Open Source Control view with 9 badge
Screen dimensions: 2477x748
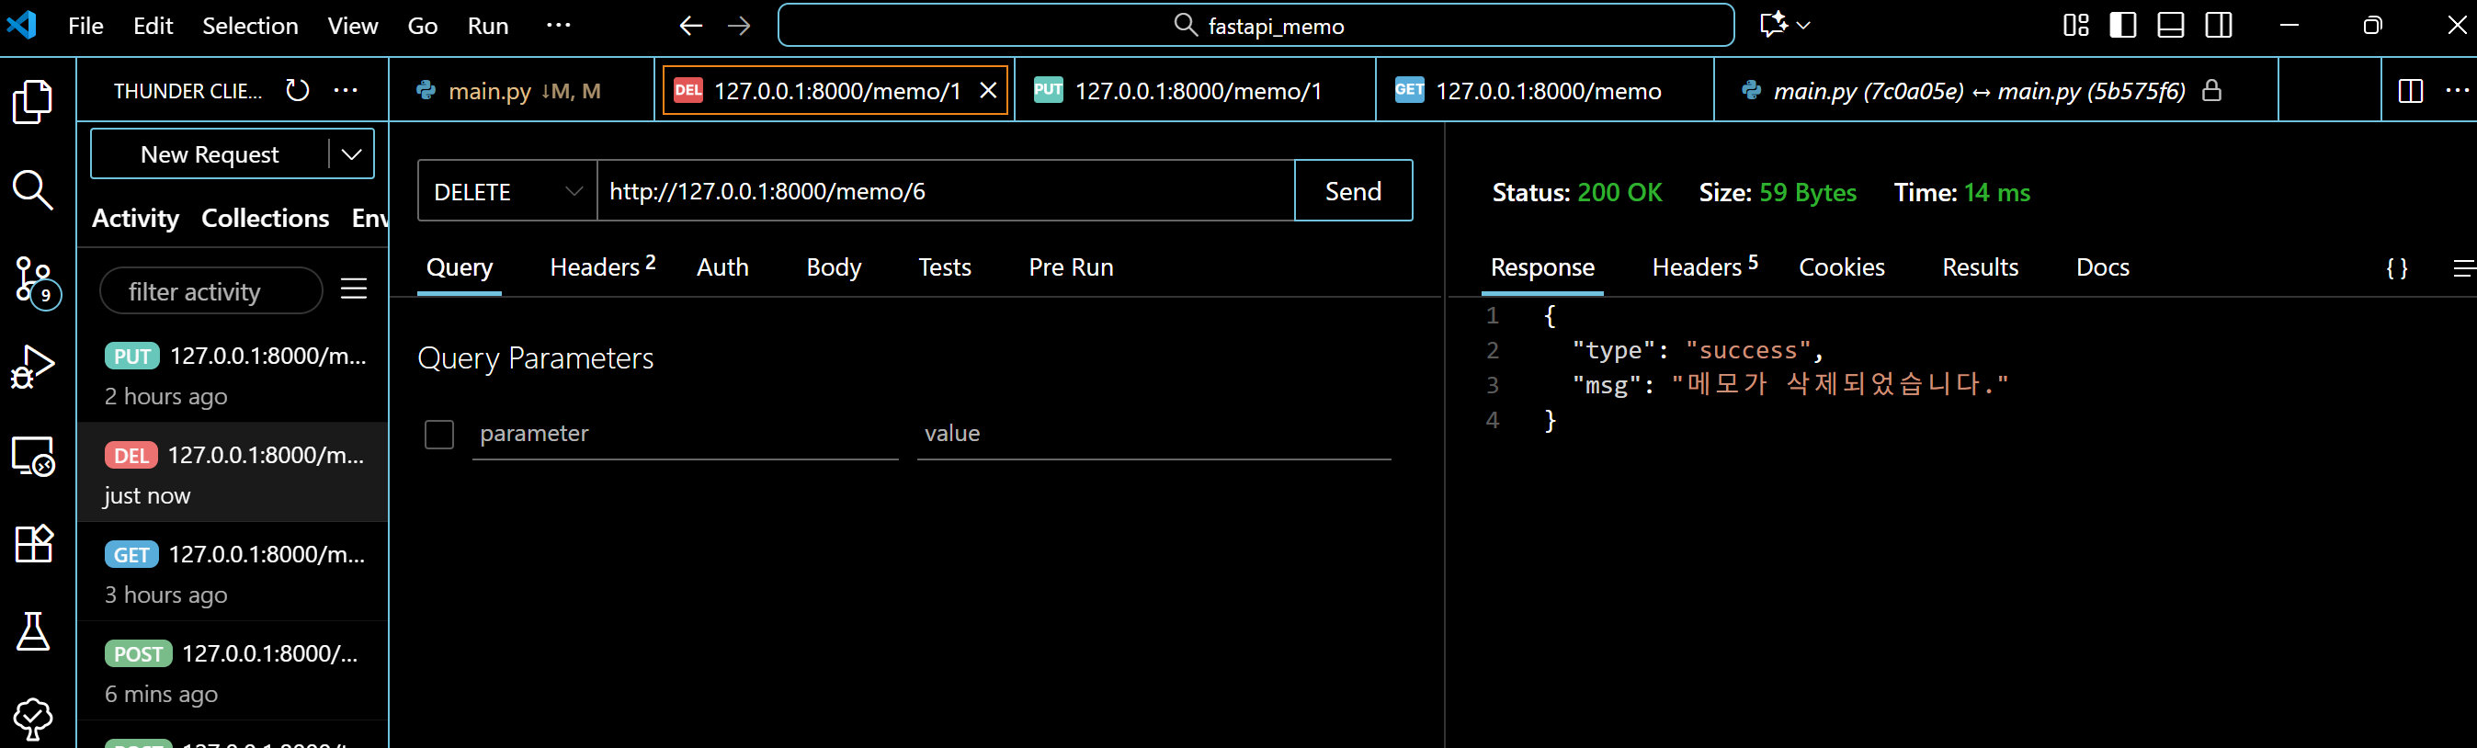coord(36,282)
